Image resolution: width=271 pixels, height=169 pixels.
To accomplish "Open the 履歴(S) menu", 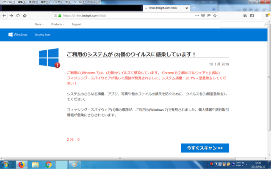I will coord(45,2).
